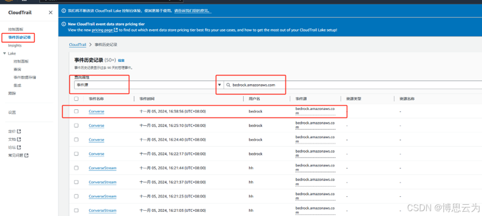Viewport: 482px width, 216px height.
Task: Check the ConverseStream event at 16:21:37
Action: tap(76, 182)
